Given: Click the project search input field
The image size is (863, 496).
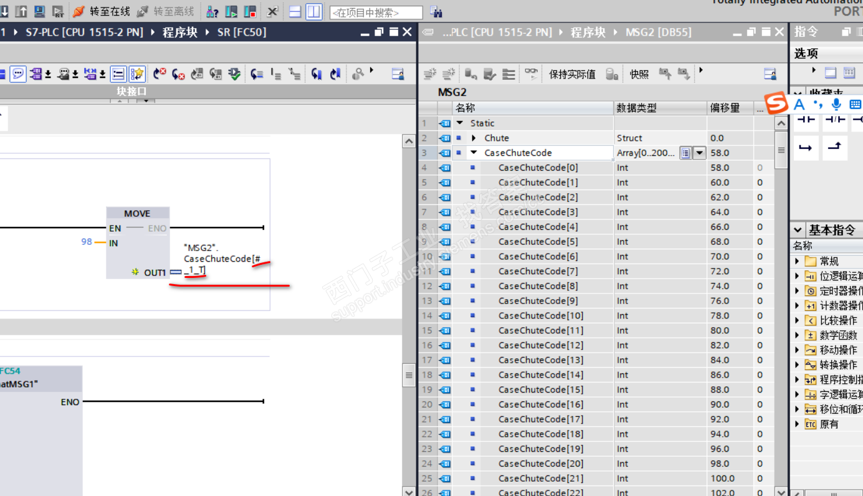Looking at the screenshot, I should click(376, 12).
